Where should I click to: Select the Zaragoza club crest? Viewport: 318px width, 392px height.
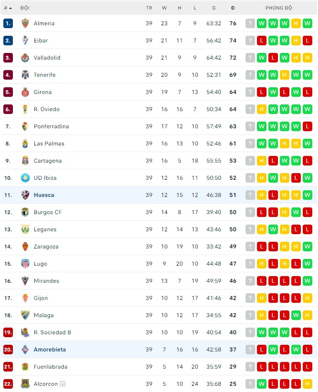point(25,247)
